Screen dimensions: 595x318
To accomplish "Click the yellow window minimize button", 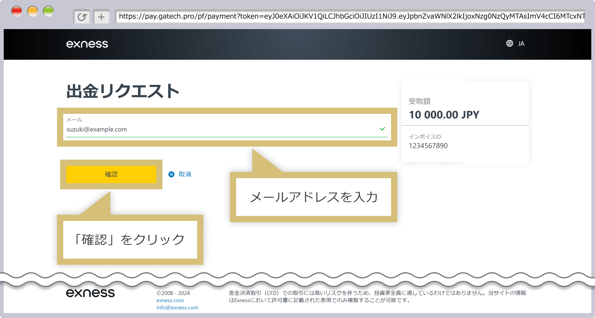I will 33,11.
